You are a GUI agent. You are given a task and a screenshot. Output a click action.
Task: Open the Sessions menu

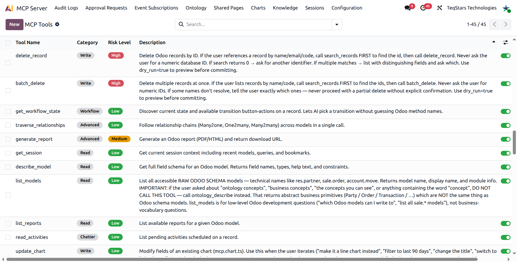click(x=315, y=8)
